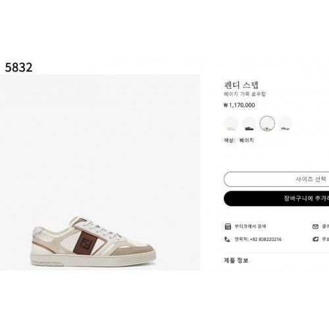The image size is (329, 329).
Task: Click the beige Fendi sneaker product image
Action: tap(93, 241)
